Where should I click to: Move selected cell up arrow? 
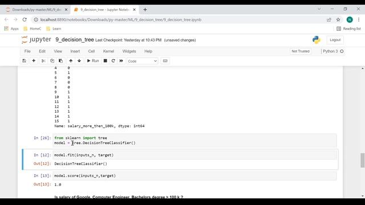pos(71,61)
